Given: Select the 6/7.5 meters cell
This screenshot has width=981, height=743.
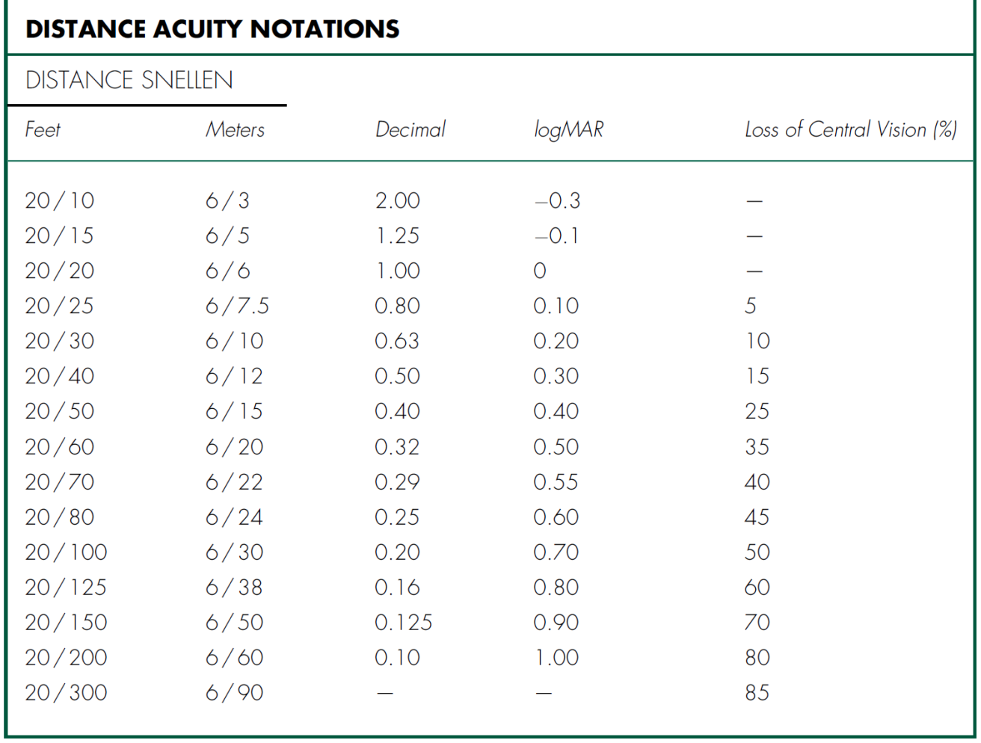Looking at the screenshot, I should [x=237, y=306].
